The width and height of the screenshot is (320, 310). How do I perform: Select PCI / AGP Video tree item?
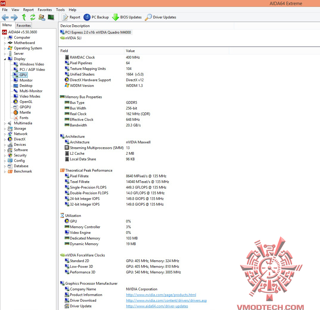coord(32,70)
